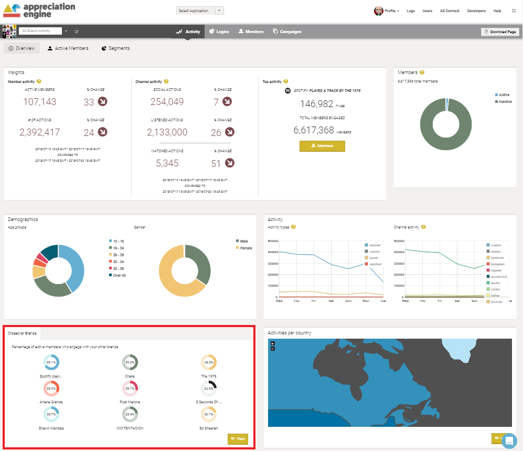The width and height of the screenshot is (523, 451).
Task: Open the Developers page
Action: pos(476,11)
